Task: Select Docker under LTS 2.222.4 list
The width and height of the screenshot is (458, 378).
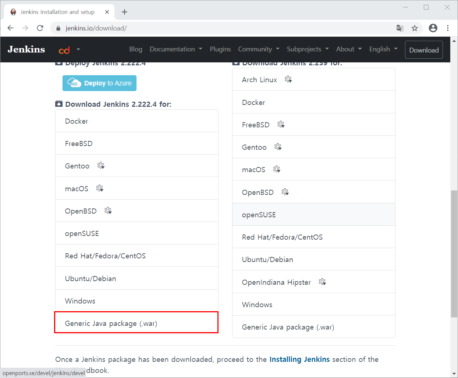Action: point(137,121)
